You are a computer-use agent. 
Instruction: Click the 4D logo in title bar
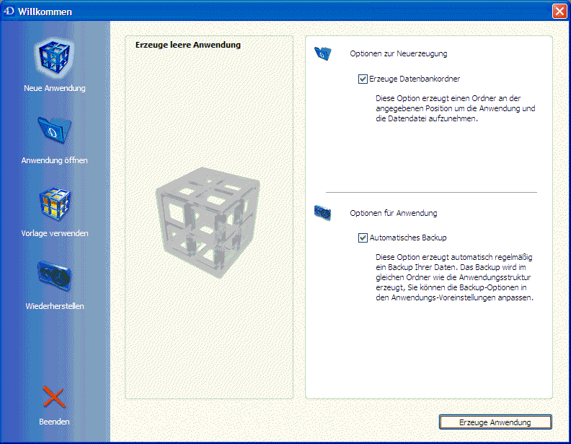pos(9,12)
